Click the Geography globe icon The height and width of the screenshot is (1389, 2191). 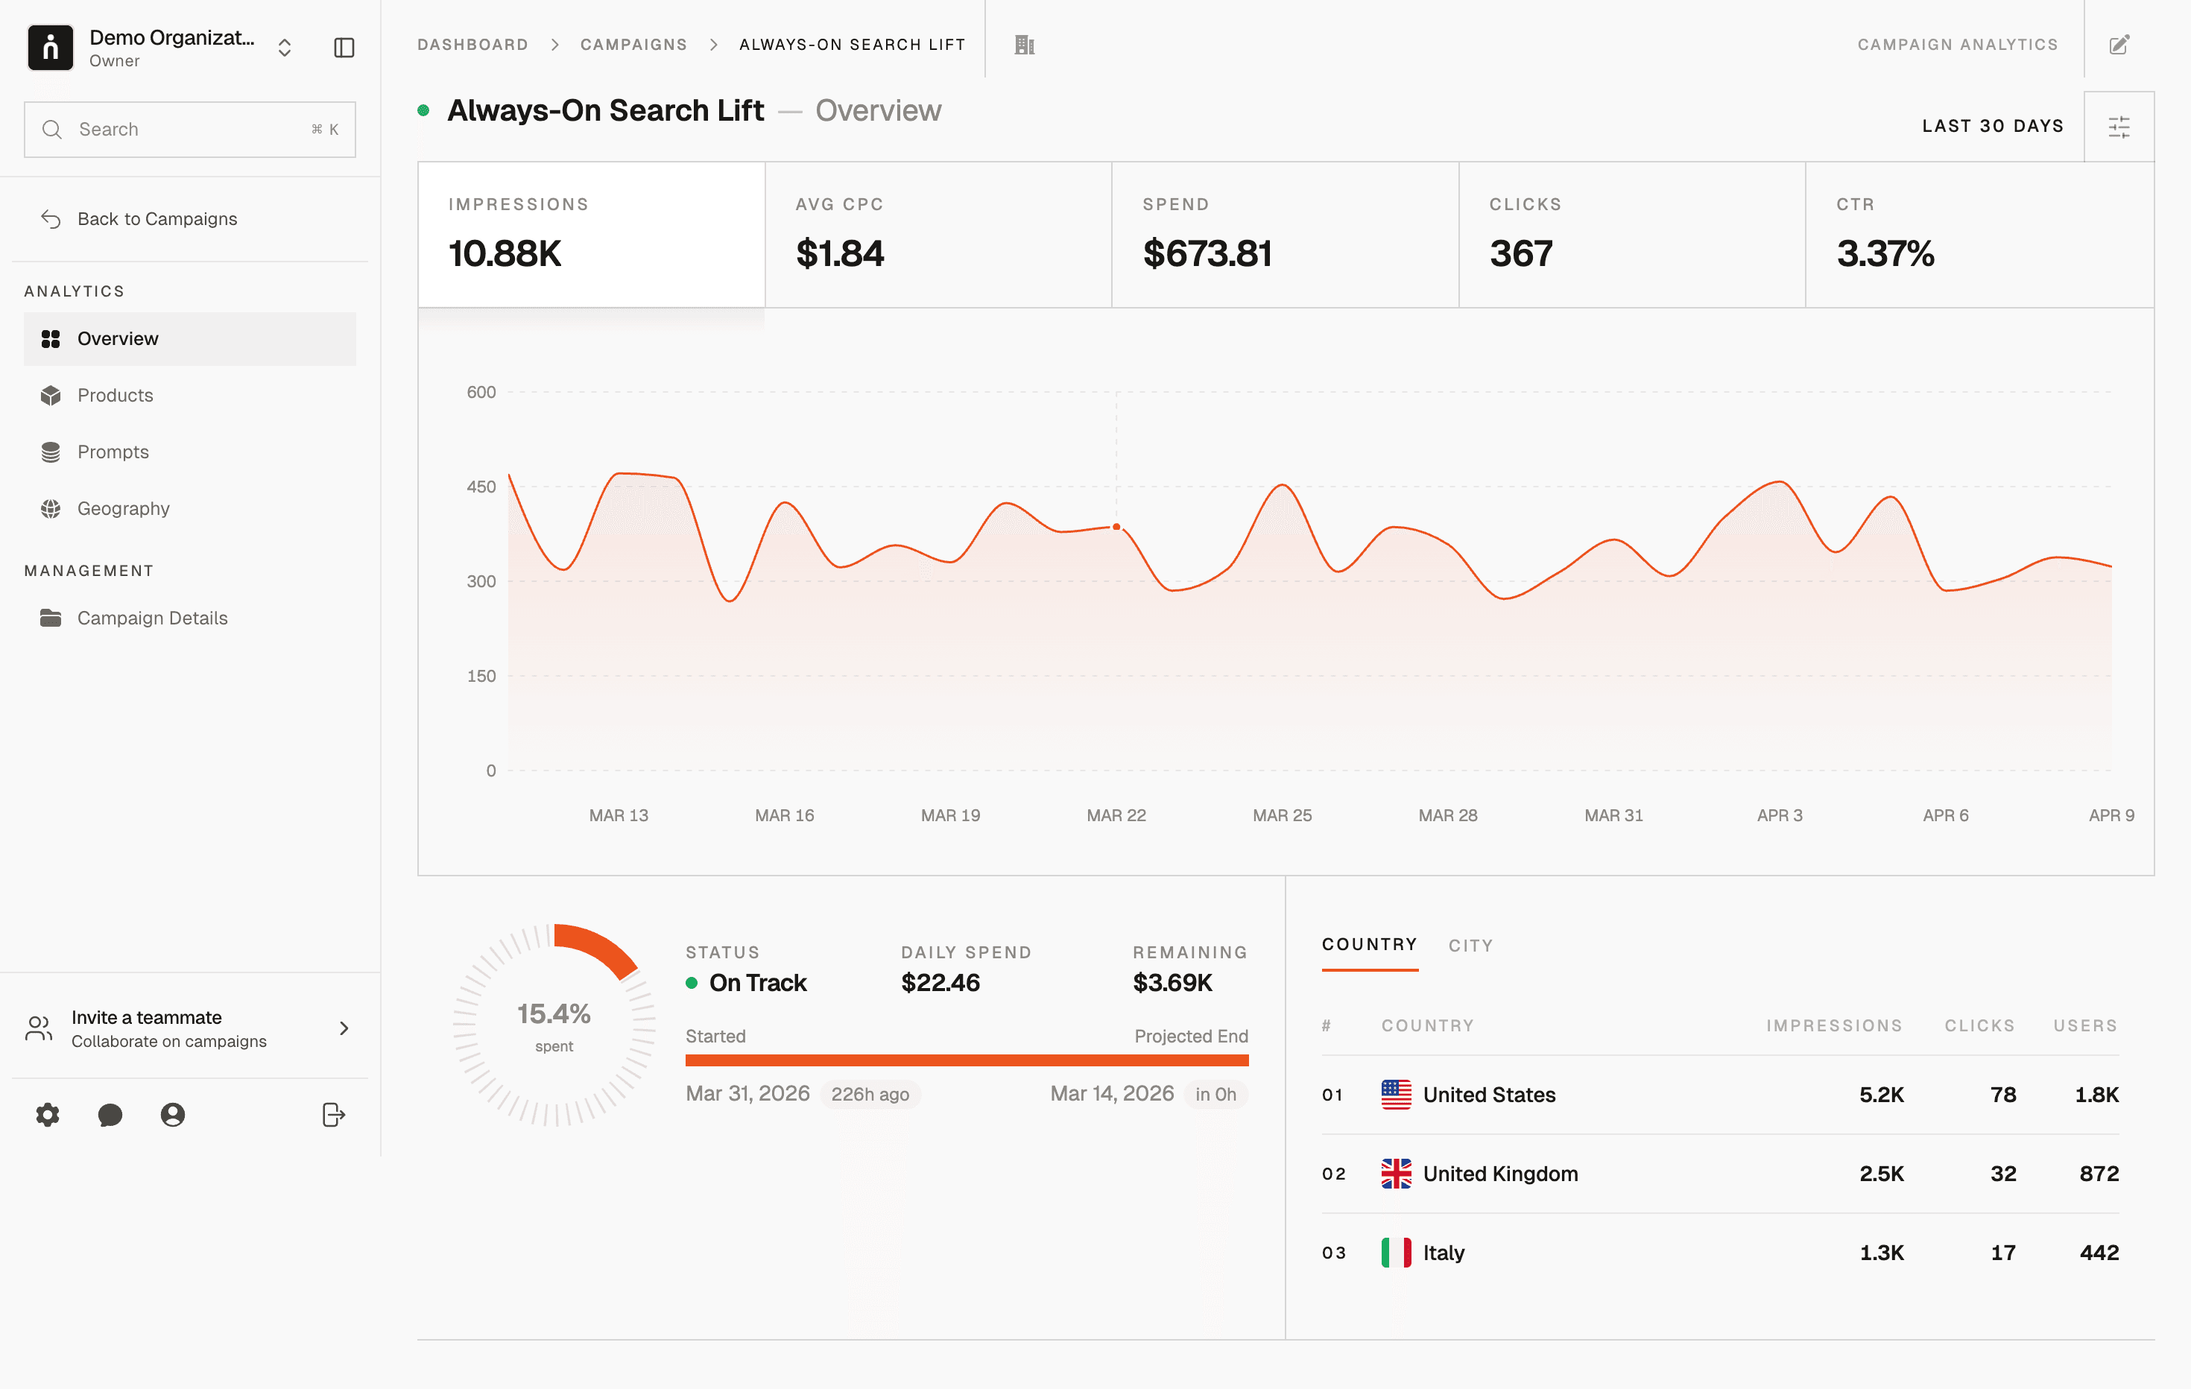coord(51,508)
